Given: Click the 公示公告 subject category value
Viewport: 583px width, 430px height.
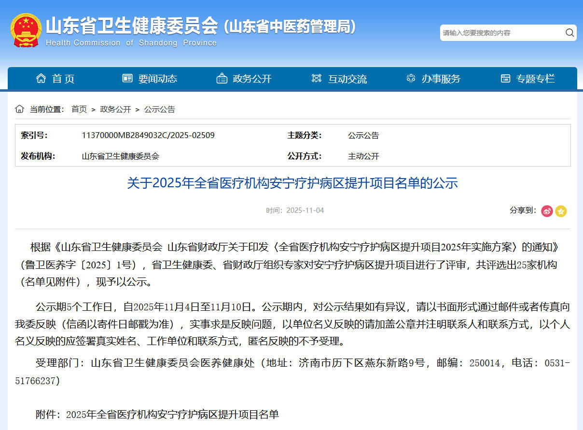Looking at the screenshot, I should [363, 135].
